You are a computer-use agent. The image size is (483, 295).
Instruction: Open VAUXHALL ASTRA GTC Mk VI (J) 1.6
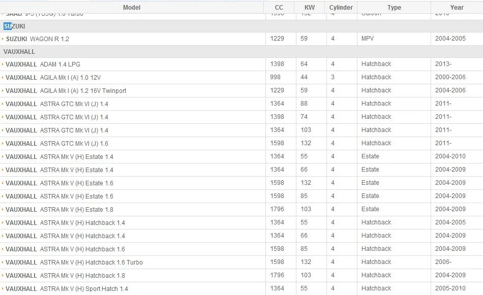pyautogui.click(x=56, y=144)
